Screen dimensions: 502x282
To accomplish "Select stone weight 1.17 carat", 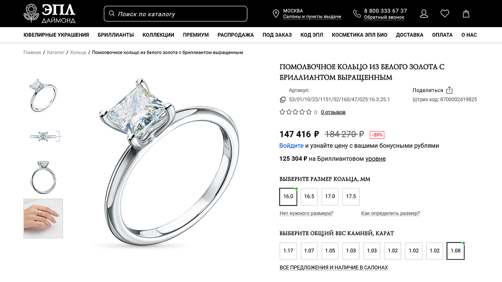I will [x=288, y=251].
